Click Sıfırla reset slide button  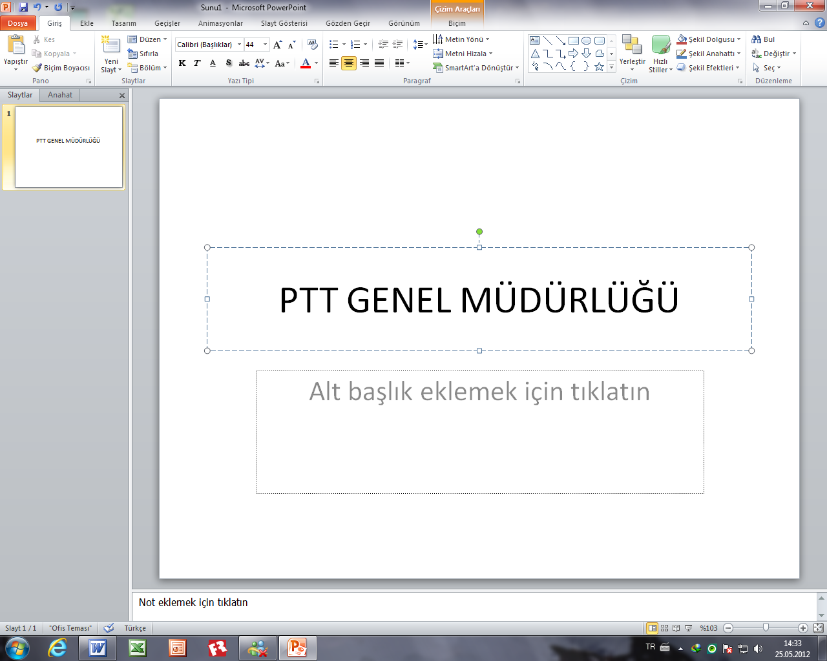click(x=143, y=54)
